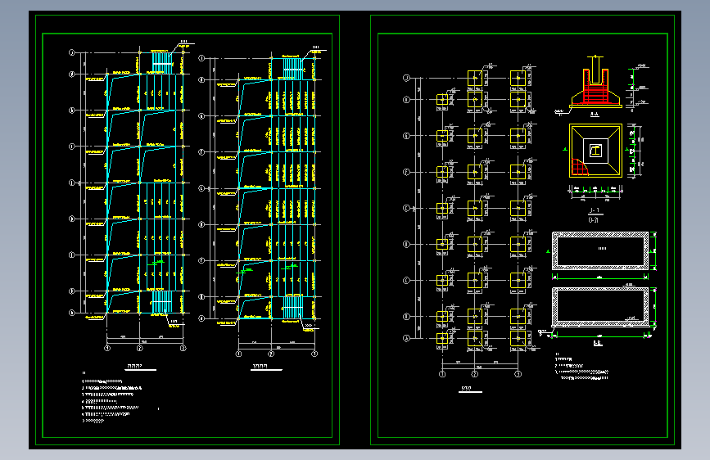710x460 pixels.
Task: Select top-right yellow footing in the foundation plan
Action: coord(518,78)
